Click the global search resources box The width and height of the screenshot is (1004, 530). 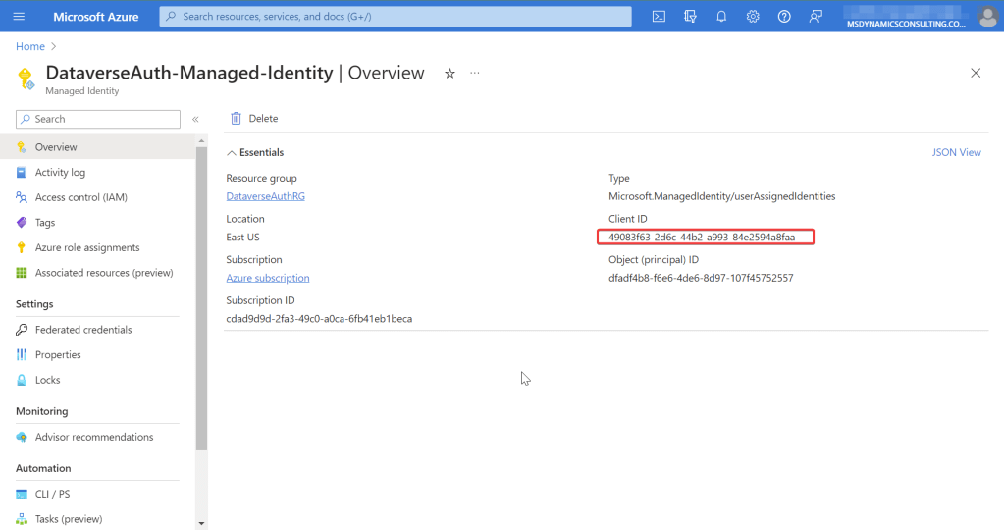pos(396,17)
